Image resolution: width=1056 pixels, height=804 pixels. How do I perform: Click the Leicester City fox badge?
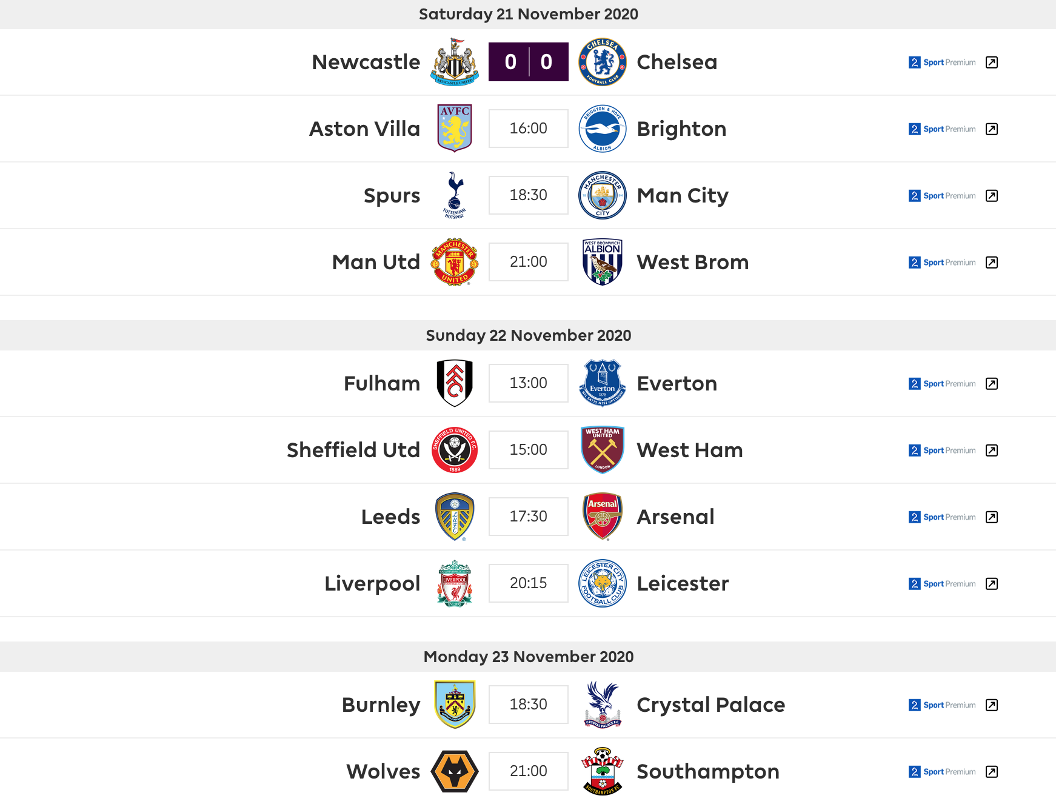pos(603,583)
